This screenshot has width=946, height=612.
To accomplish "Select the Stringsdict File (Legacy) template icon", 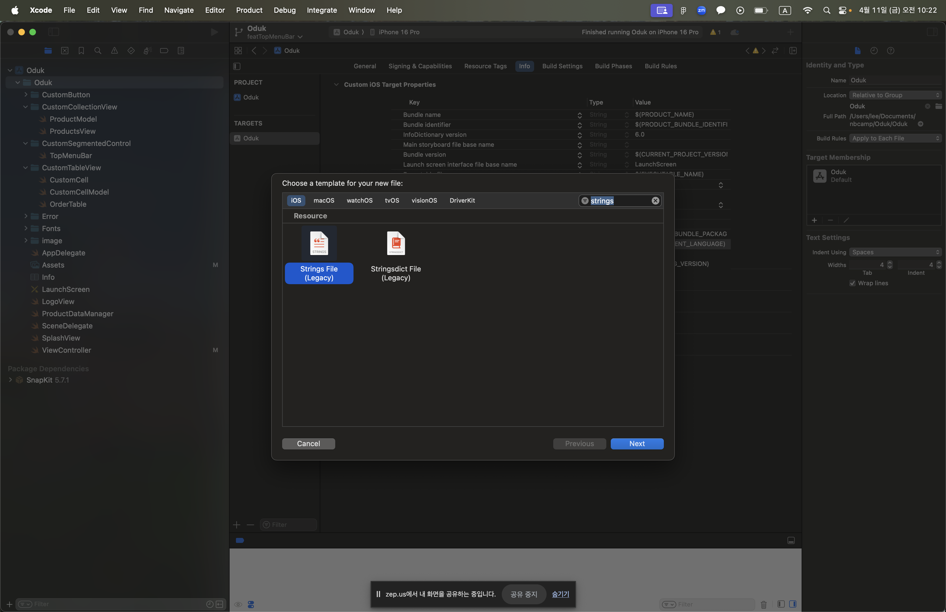I will click(396, 243).
